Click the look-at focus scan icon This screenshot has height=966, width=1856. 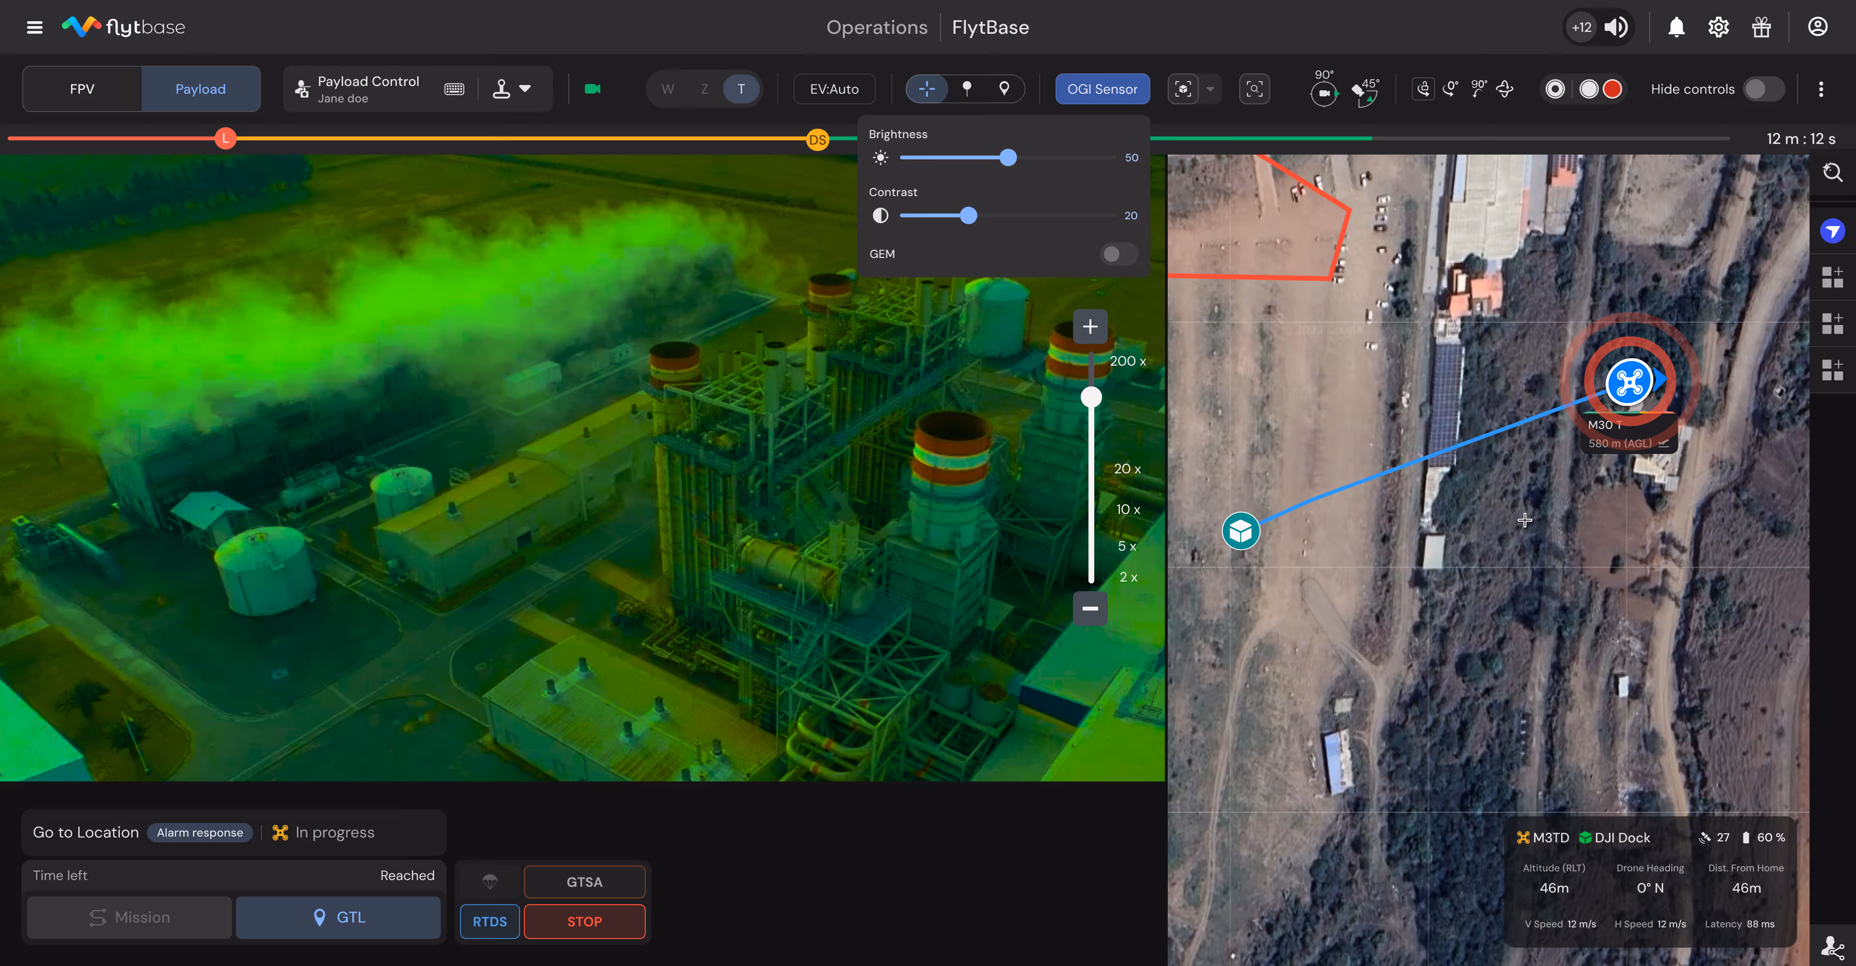[1254, 89]
